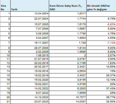Click the 'Sıra No' header cell
Screen dimensions: 116x104
5,6
